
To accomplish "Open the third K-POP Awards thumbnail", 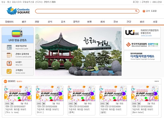I will (81, 93).
